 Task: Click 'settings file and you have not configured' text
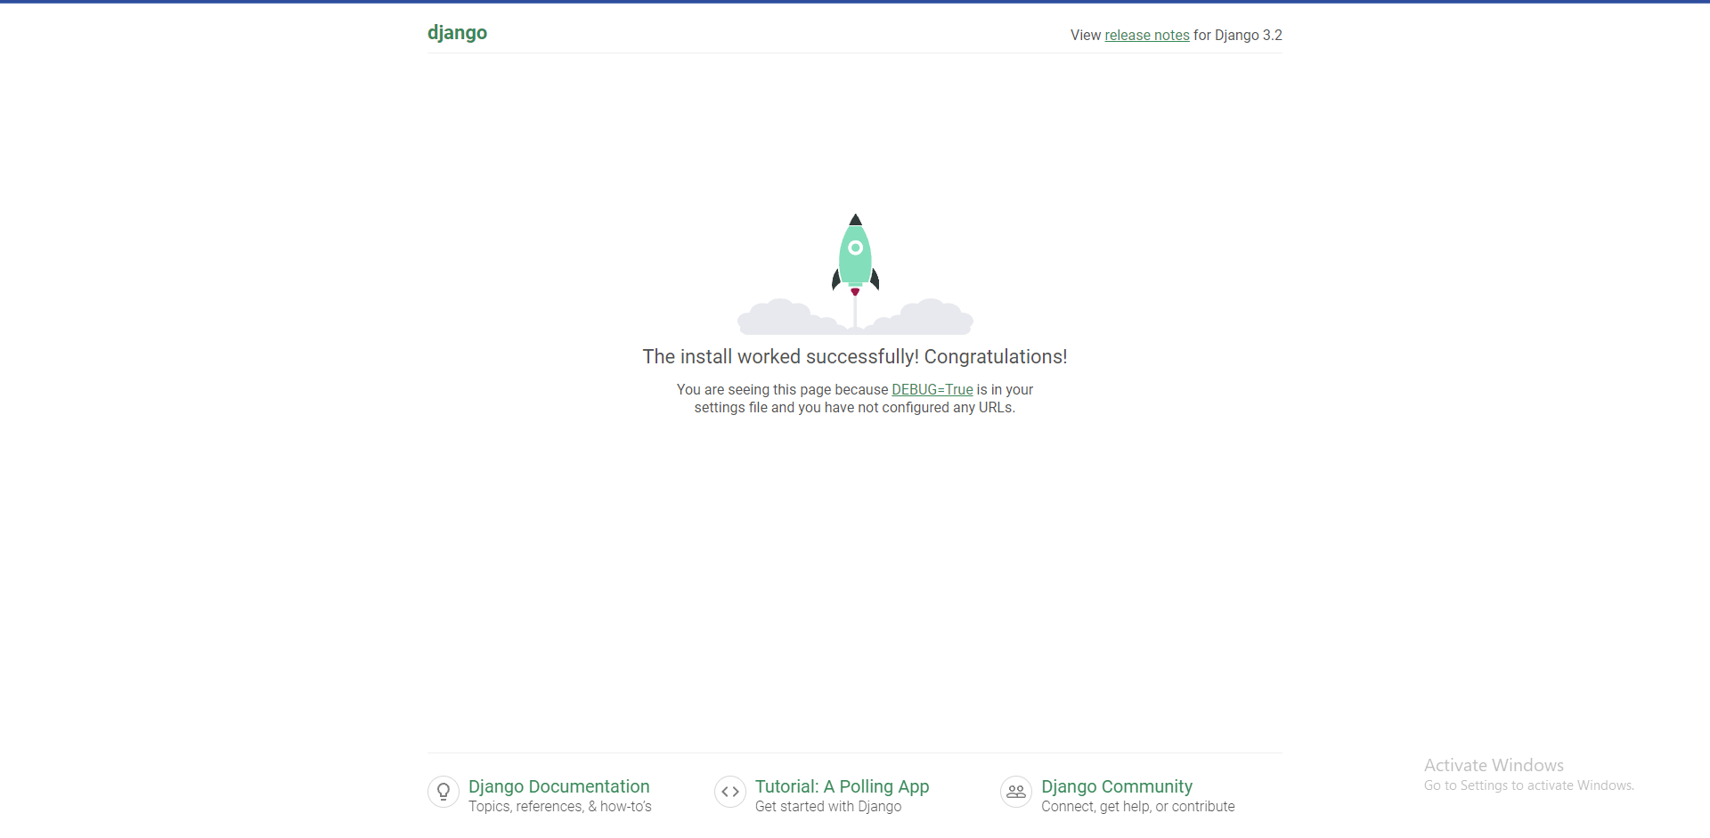822,407
